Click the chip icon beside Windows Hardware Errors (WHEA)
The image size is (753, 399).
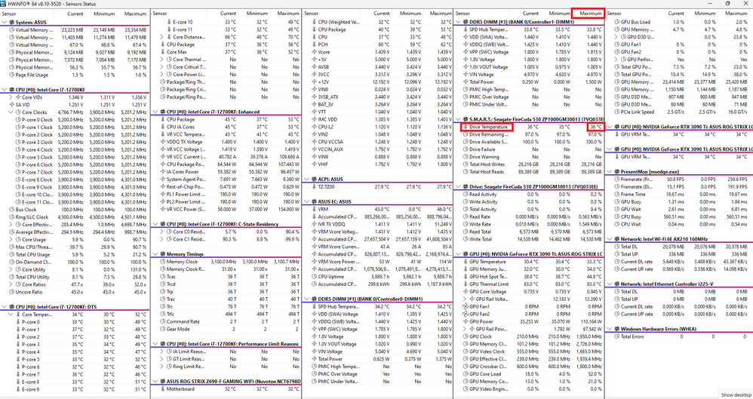616,330
